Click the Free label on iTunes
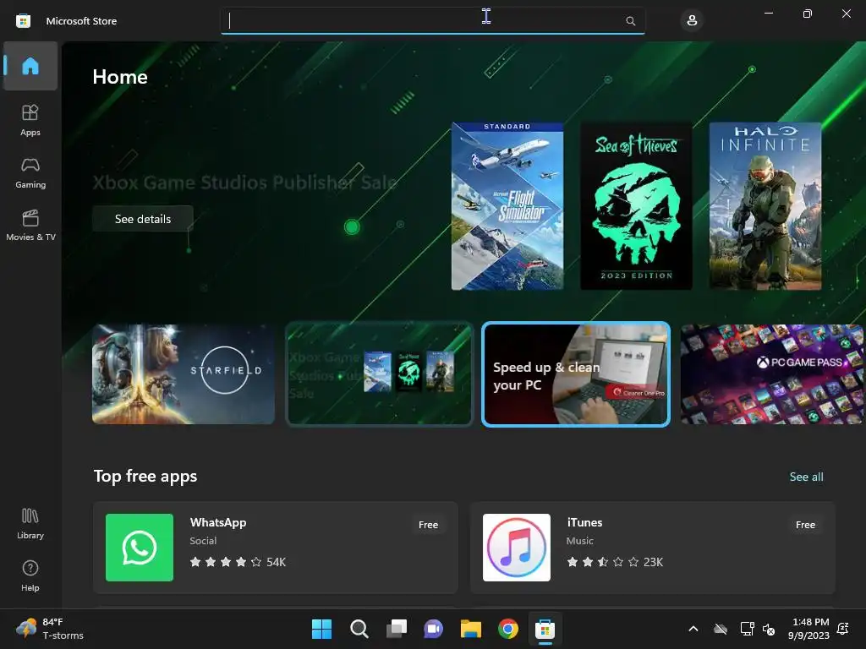This screenshot has height=649, width=866. click(805, 525)
